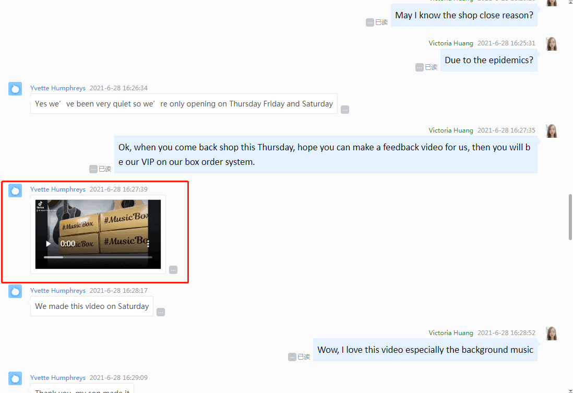Click Yvette Humphreys name at 16:27:39
Screen dimensions: 573x393
coord(58,189)
